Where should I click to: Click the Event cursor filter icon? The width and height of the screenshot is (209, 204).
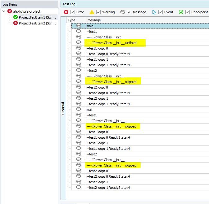[x=154, y=12]
